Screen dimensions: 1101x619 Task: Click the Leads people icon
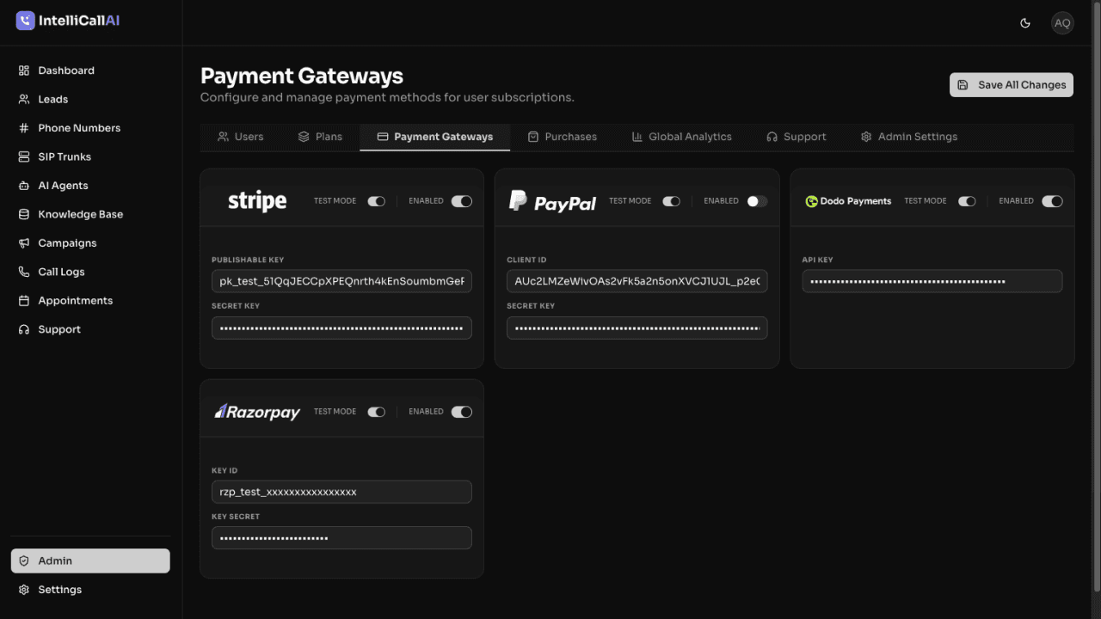point(24,99)
